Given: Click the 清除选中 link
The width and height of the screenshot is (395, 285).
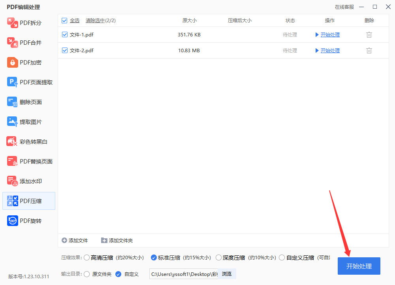Looking at the screenshot, I should [95, 21].
